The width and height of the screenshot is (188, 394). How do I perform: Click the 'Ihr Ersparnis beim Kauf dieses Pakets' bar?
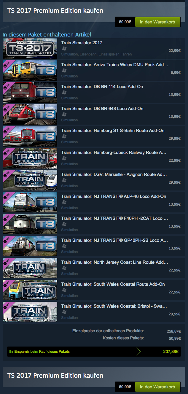tap(94, 352)
